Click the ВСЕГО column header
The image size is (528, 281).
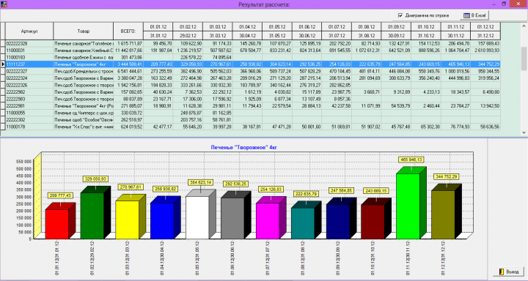[128, 31]
